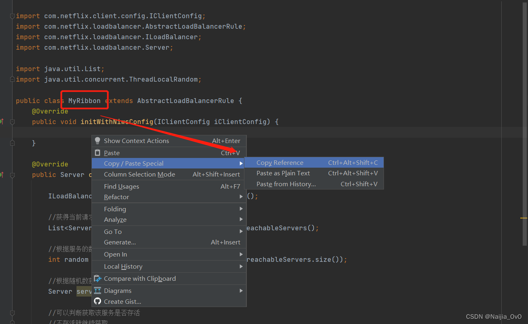Image resolution: width=528 pixels, height=324 pixels.
Task: Click the initWithNiwsConfig method name
Action: pos(117,122)
